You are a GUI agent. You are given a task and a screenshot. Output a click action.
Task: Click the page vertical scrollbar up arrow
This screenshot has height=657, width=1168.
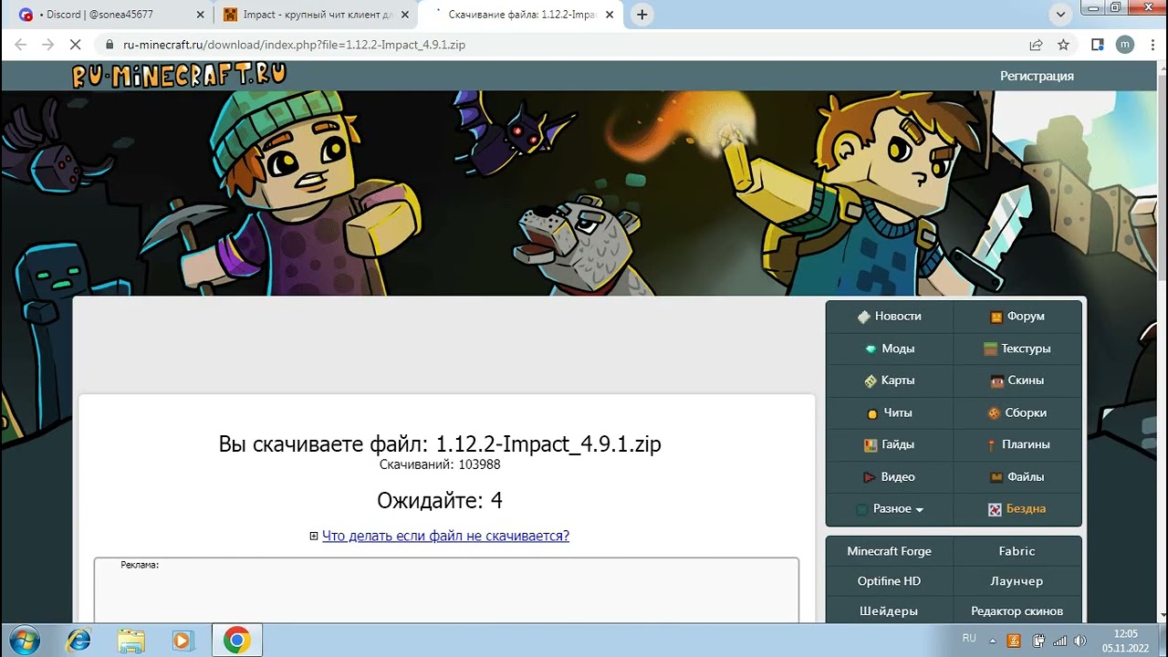pyautogui.click(x=1163, y=67)
